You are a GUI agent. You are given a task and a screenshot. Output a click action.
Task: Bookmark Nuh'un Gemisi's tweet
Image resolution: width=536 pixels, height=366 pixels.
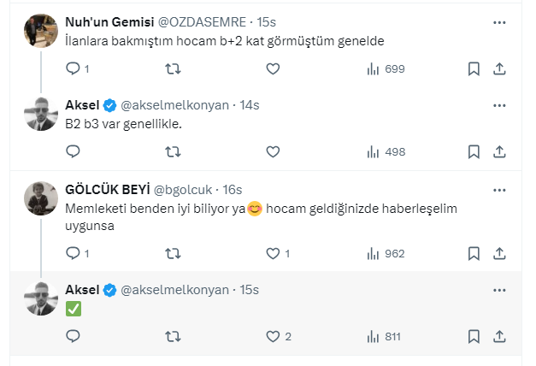tap(474, 68)
